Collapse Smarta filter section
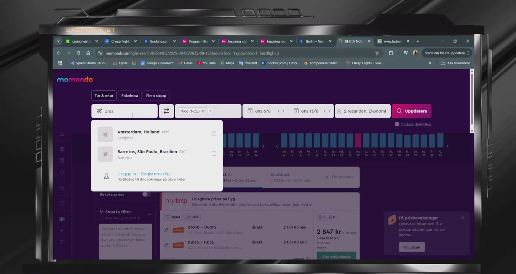This screenshot has height=274, width=516. (x=149, y=214)
